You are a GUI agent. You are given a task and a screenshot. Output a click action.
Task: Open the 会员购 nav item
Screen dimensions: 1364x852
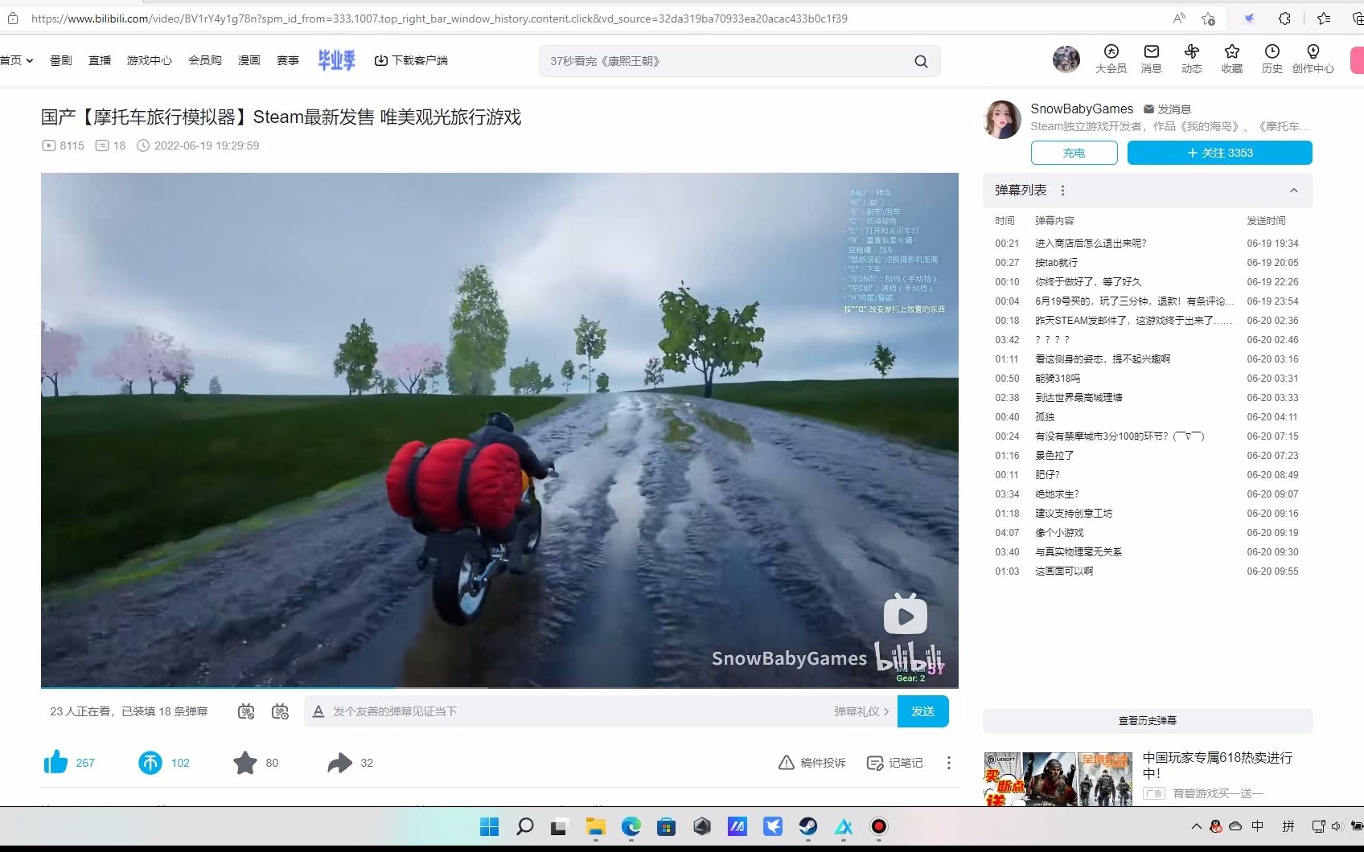[205, 60]
